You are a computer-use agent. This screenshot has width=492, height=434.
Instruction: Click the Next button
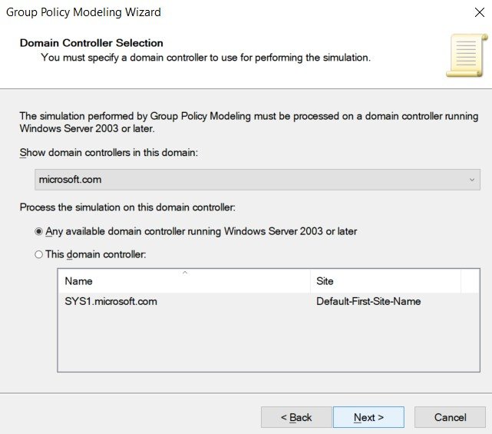pyautogui.click(x=368, y=417)
